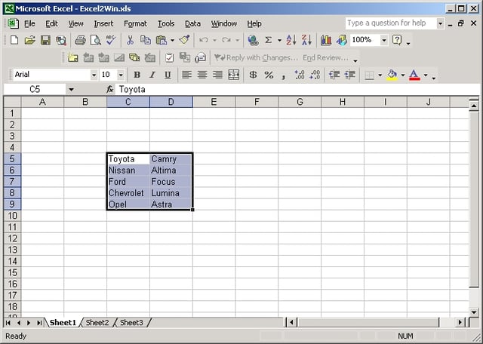Click Decrease Decimal icon
The image size is (483, 344).
(315, 75)
